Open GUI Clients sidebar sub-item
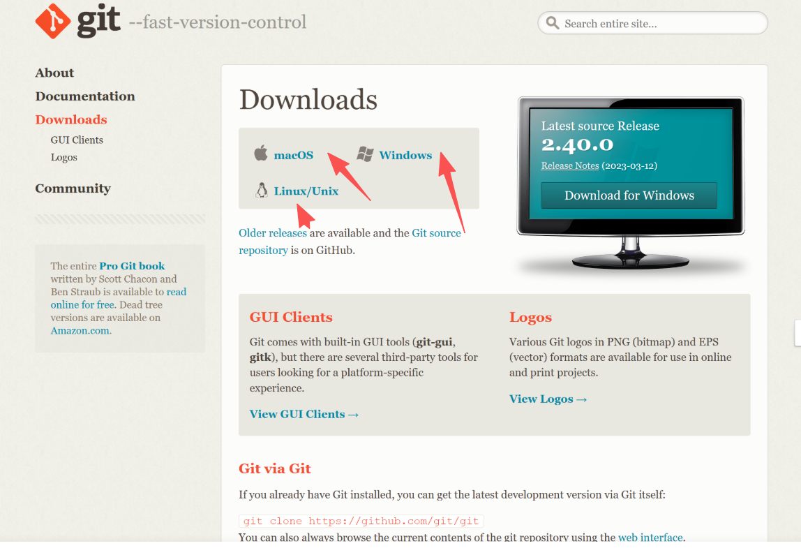 point(77,140)
